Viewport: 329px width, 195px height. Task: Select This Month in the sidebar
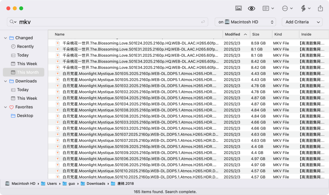point(24,72)
